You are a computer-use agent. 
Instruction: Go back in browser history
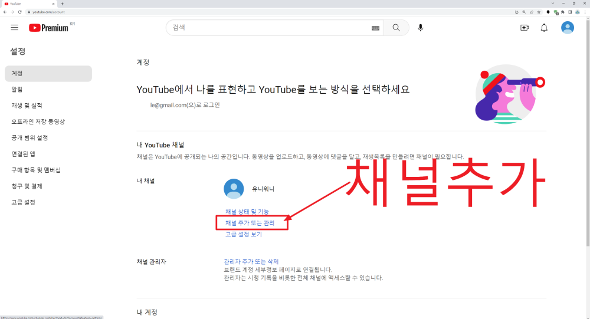click(5, 12)
